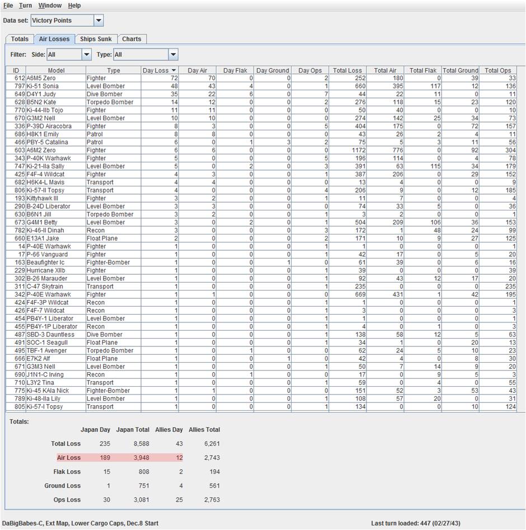
Task: Sort by the Day Loss column header
Action: click(x=159, y=71)
